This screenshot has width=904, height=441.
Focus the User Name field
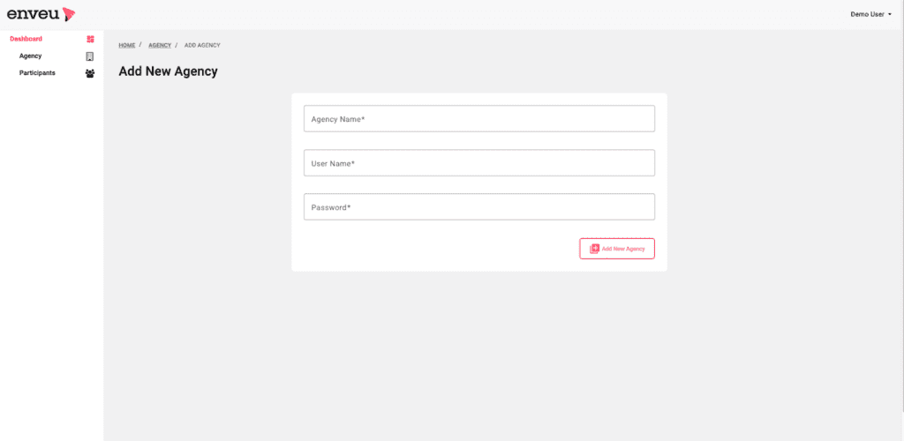pyautogui.click(x=479, y=163)
